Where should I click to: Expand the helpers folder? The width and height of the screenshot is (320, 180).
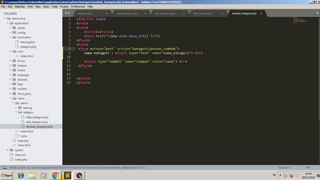[10, 65]
